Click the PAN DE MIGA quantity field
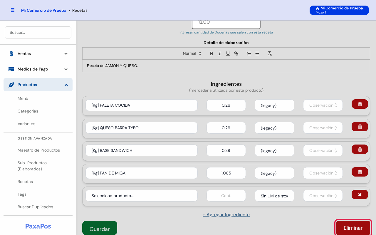This screenshot has height=235, width=376. click(226, 173)
